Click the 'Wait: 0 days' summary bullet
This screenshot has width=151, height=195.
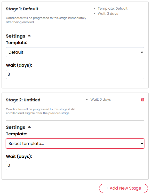(100, 100)
